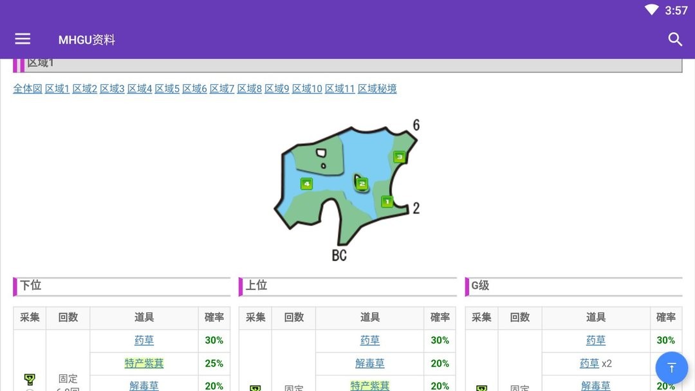Navigate to 区域11 link
Viewport: 695px width, 391px height.
click(340, 89)
